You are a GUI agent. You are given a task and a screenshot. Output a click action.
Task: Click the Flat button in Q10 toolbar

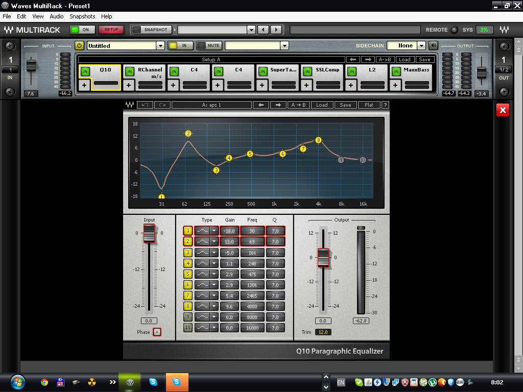[369, 105]
